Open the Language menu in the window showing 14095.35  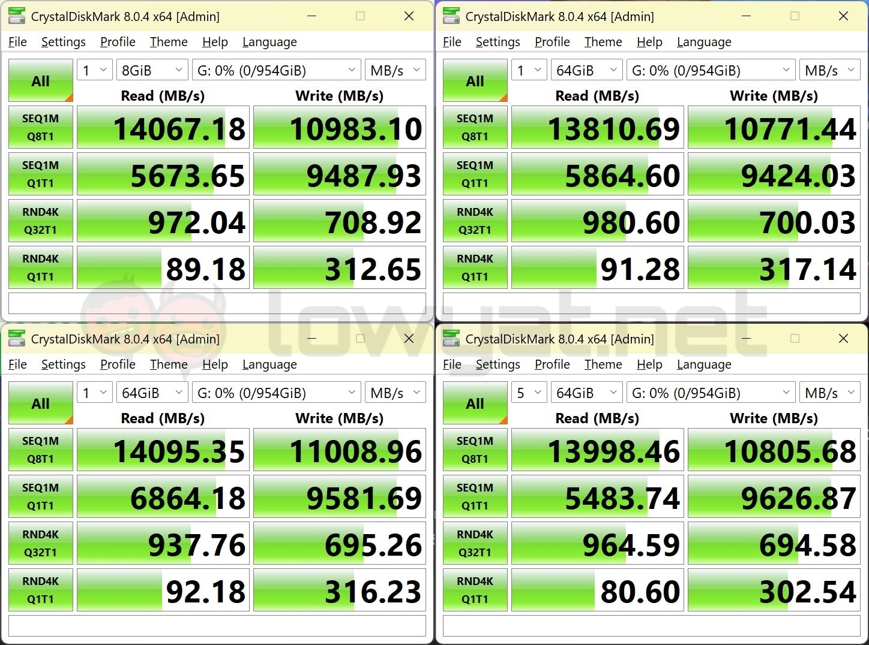pyautogui.click(x=269, y=364)
